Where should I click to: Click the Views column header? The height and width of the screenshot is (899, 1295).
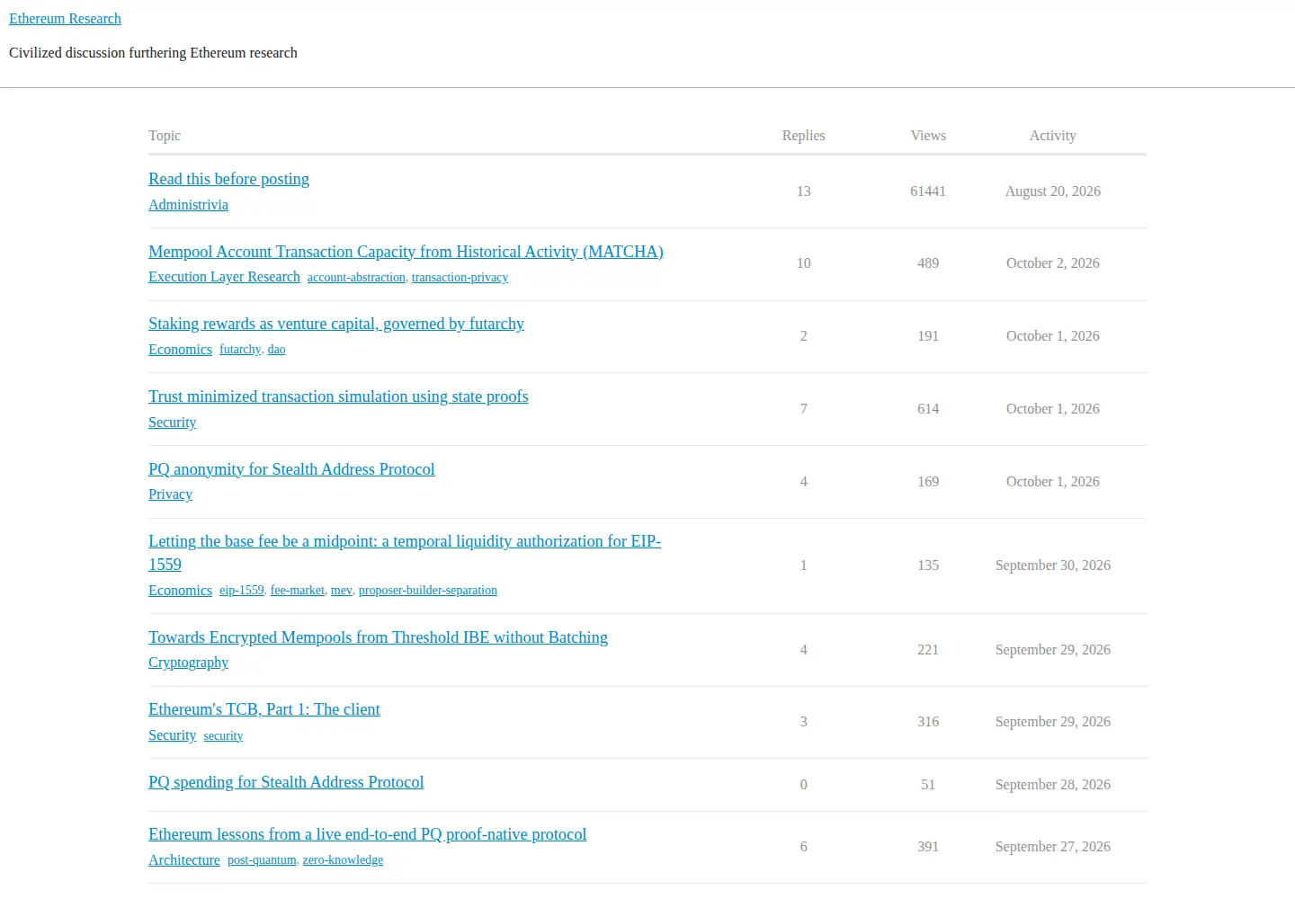pos(928,136)
